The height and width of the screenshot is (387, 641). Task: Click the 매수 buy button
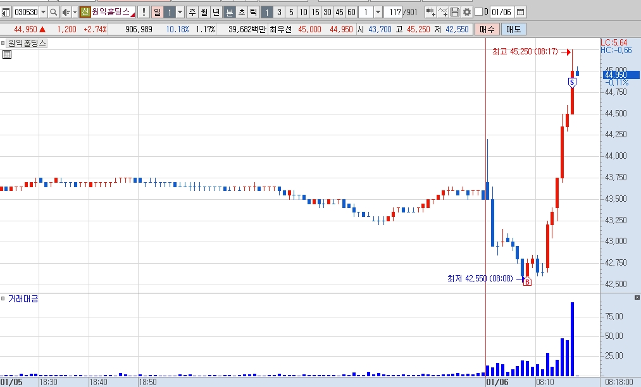487,30
